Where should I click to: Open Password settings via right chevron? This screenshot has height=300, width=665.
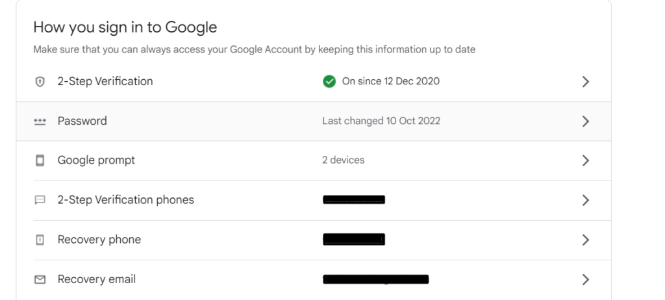pyautogui.click(x=585, y=121)
